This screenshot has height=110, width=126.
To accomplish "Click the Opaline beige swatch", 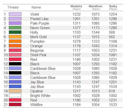I will (x=15, y=91).
